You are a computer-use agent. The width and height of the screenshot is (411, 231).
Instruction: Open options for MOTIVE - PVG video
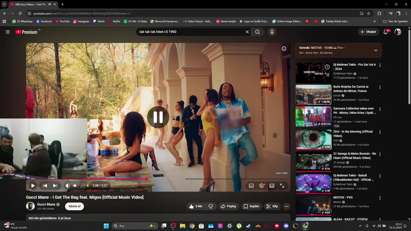coord(380,198)
